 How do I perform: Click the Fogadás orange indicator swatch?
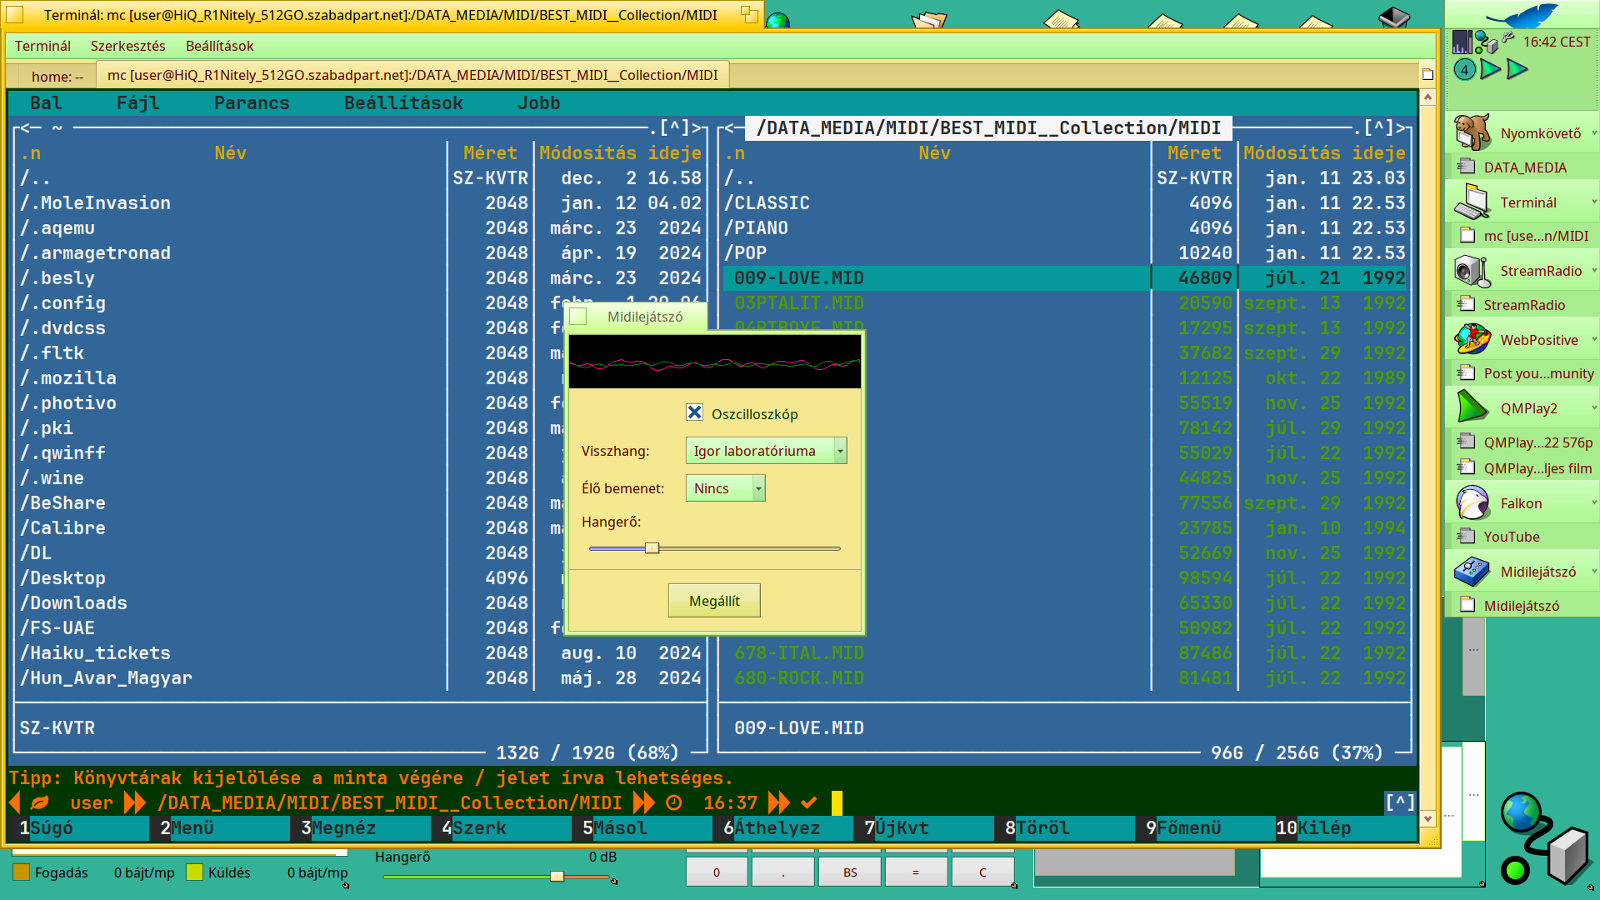(22, 872)
